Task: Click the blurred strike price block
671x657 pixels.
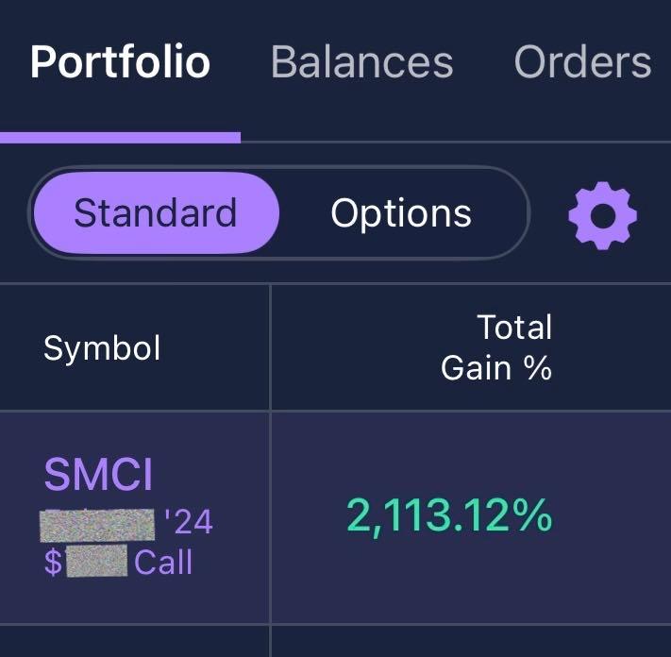Action: (x=96, y=563)
